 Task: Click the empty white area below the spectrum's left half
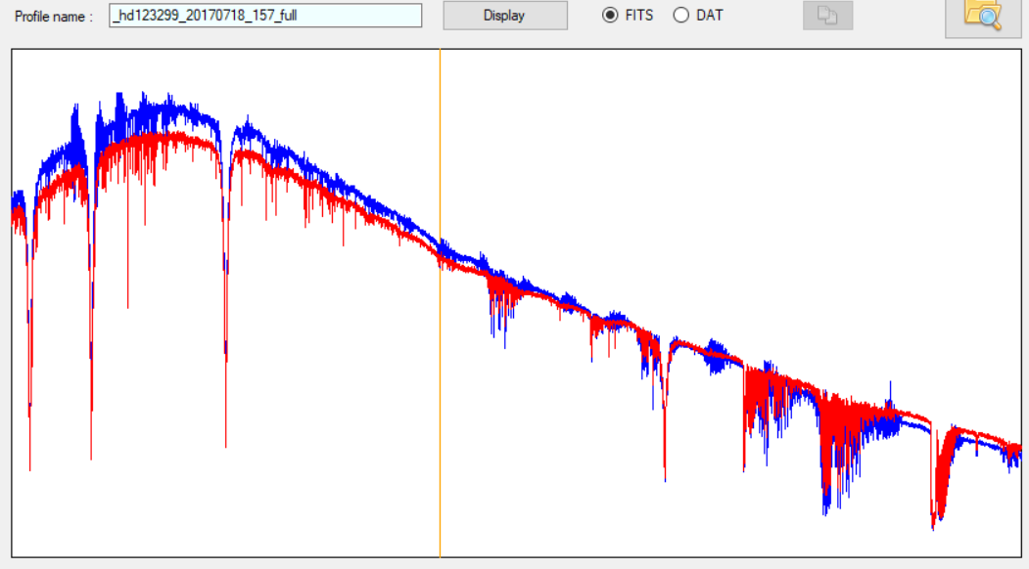pos(245,489)
